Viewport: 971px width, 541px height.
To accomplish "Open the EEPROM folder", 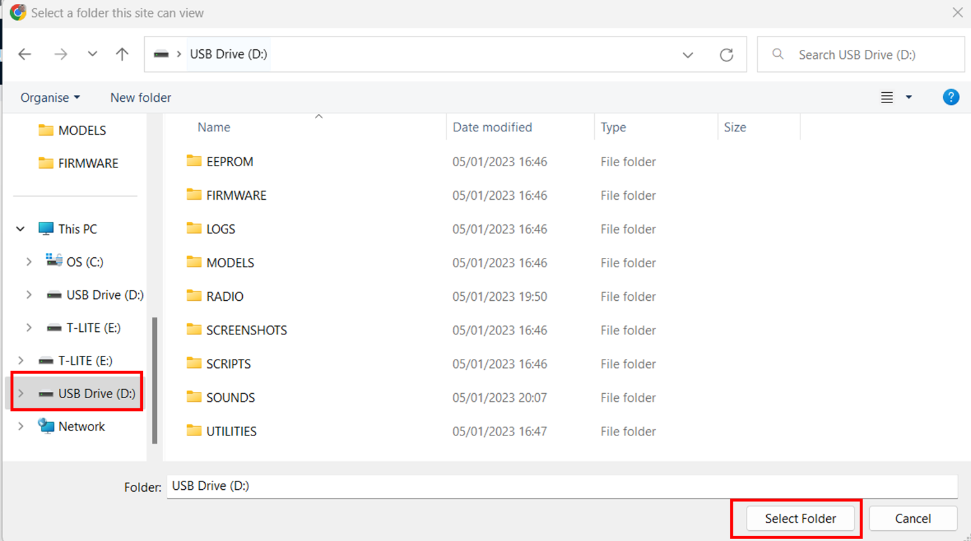I will pyautogui.click(x=229, y=161).
